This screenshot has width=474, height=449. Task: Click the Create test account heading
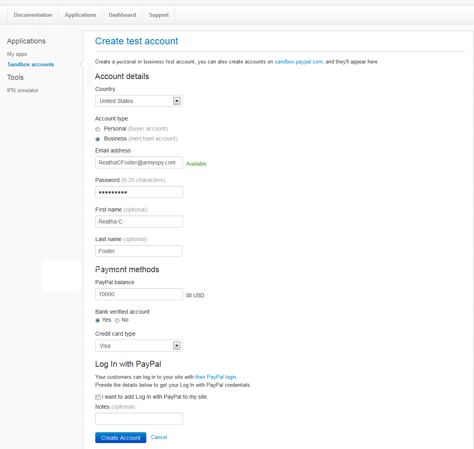137,41
